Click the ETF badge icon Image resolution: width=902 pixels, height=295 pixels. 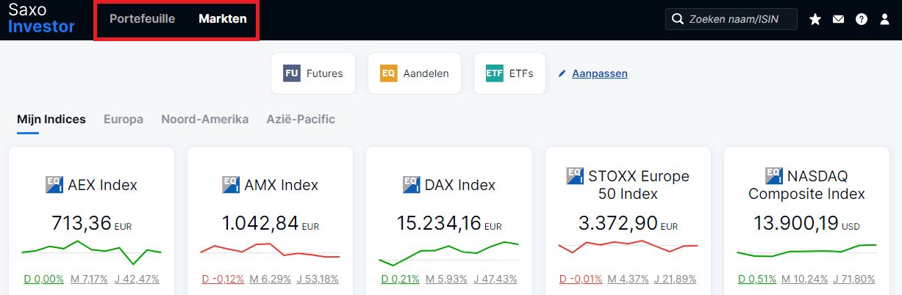click(494, 73)
